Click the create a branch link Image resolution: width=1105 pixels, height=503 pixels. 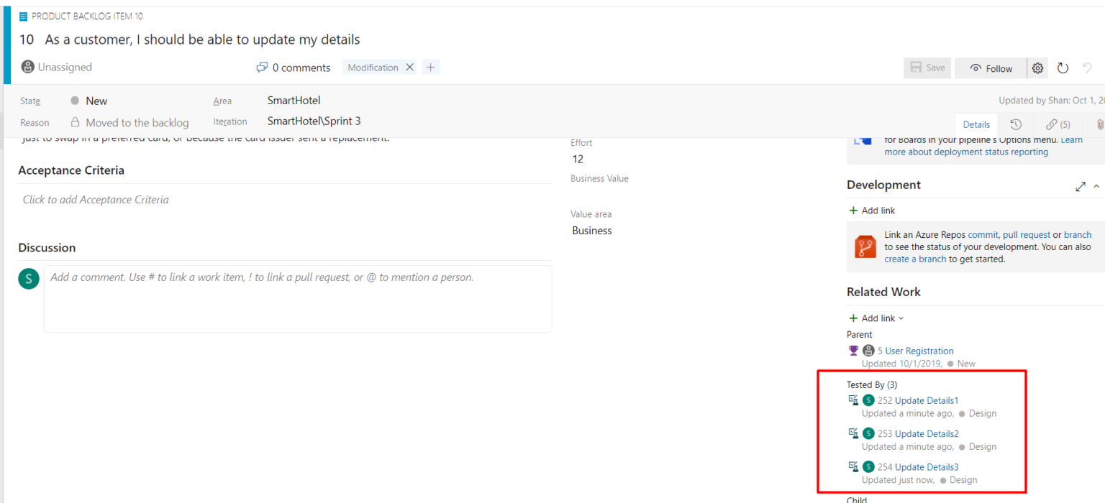point(915,259)
